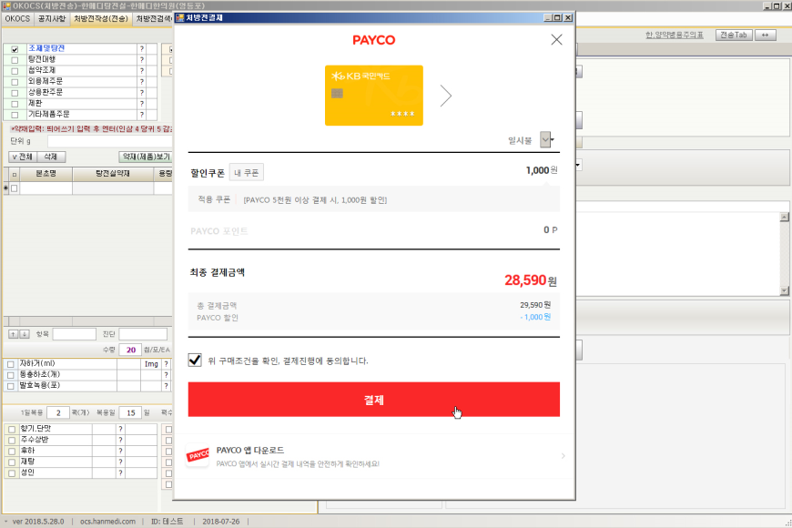Screen dimensions: 792x528
Task: Select the KB국민카드 card image
Action: tap(374, 96)
